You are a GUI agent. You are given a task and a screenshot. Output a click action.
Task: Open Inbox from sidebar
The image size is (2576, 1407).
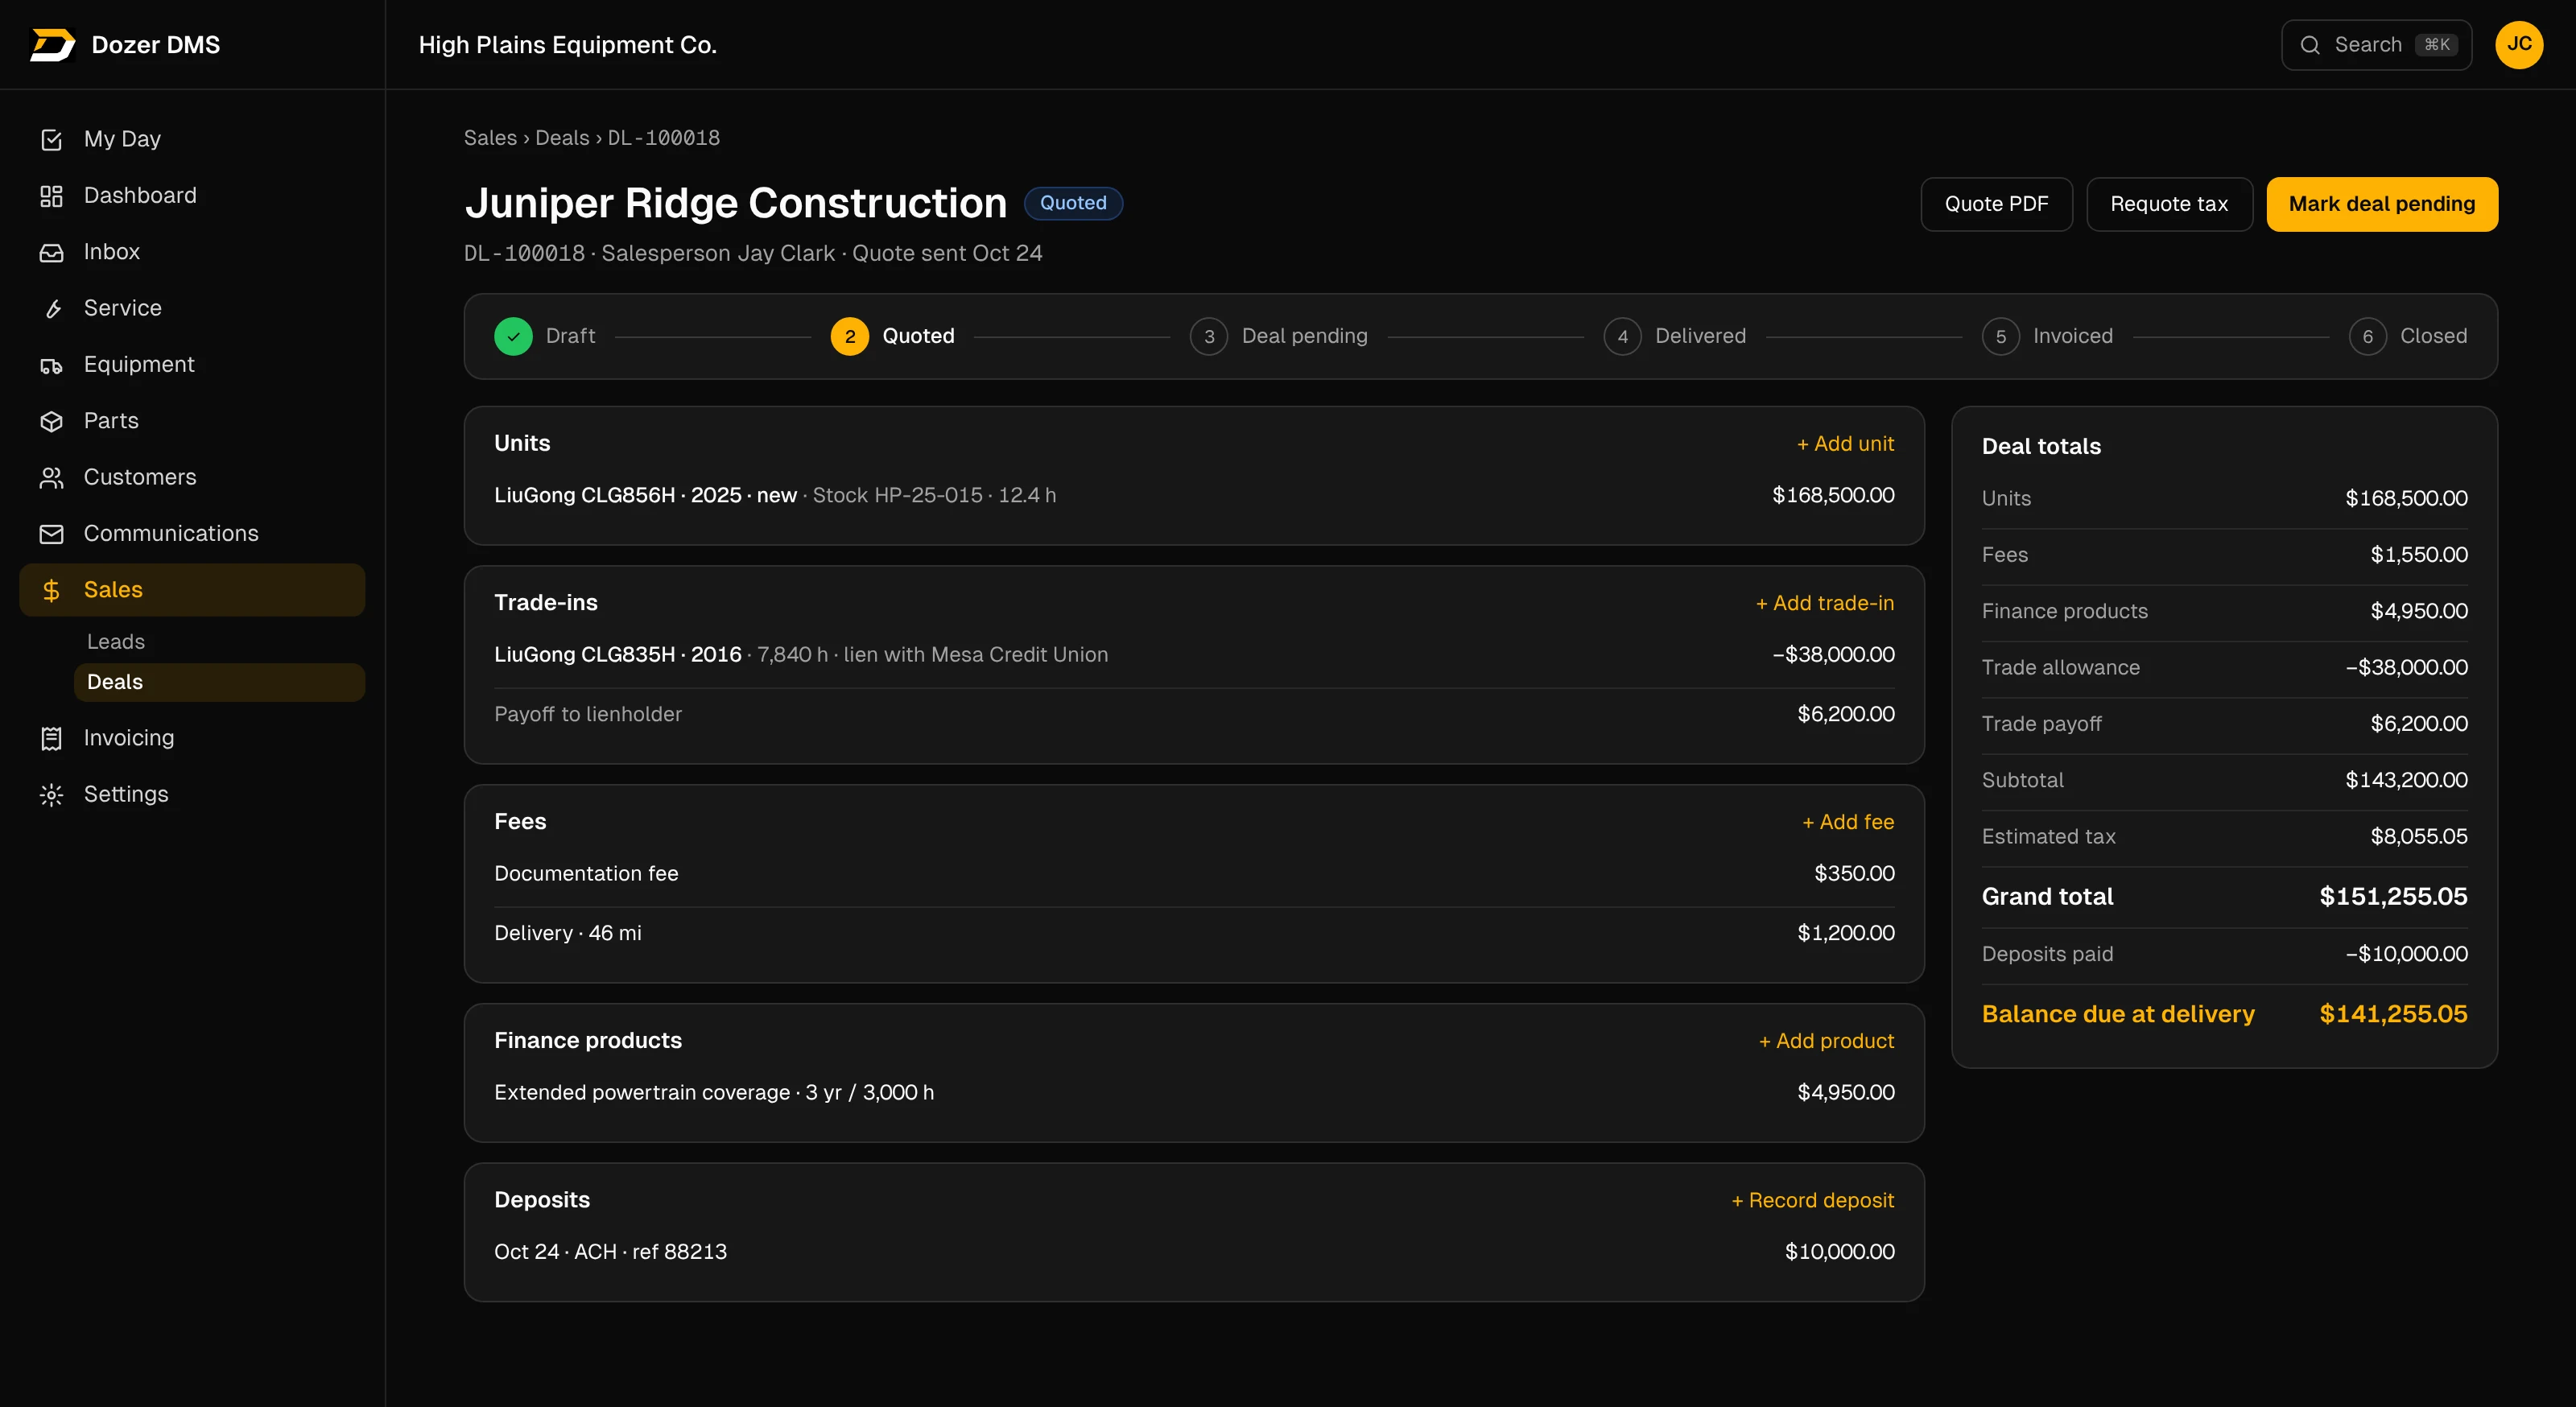click(192, 252)
